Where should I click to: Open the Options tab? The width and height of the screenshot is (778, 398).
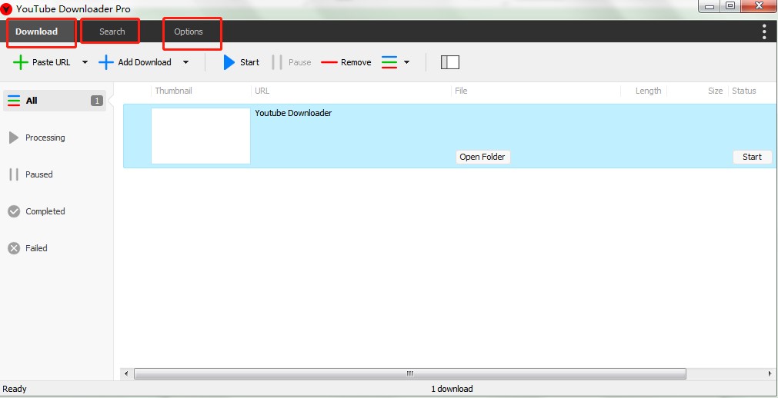[x=189, y=32]
